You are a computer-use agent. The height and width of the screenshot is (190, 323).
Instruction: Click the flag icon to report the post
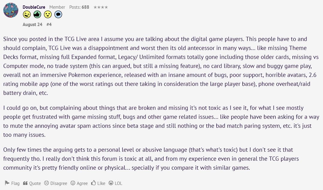pos(7,183)
